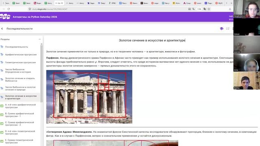Select the гриша participant video tile
Screen dimensions: 260x146
click(x=247, y=27)
